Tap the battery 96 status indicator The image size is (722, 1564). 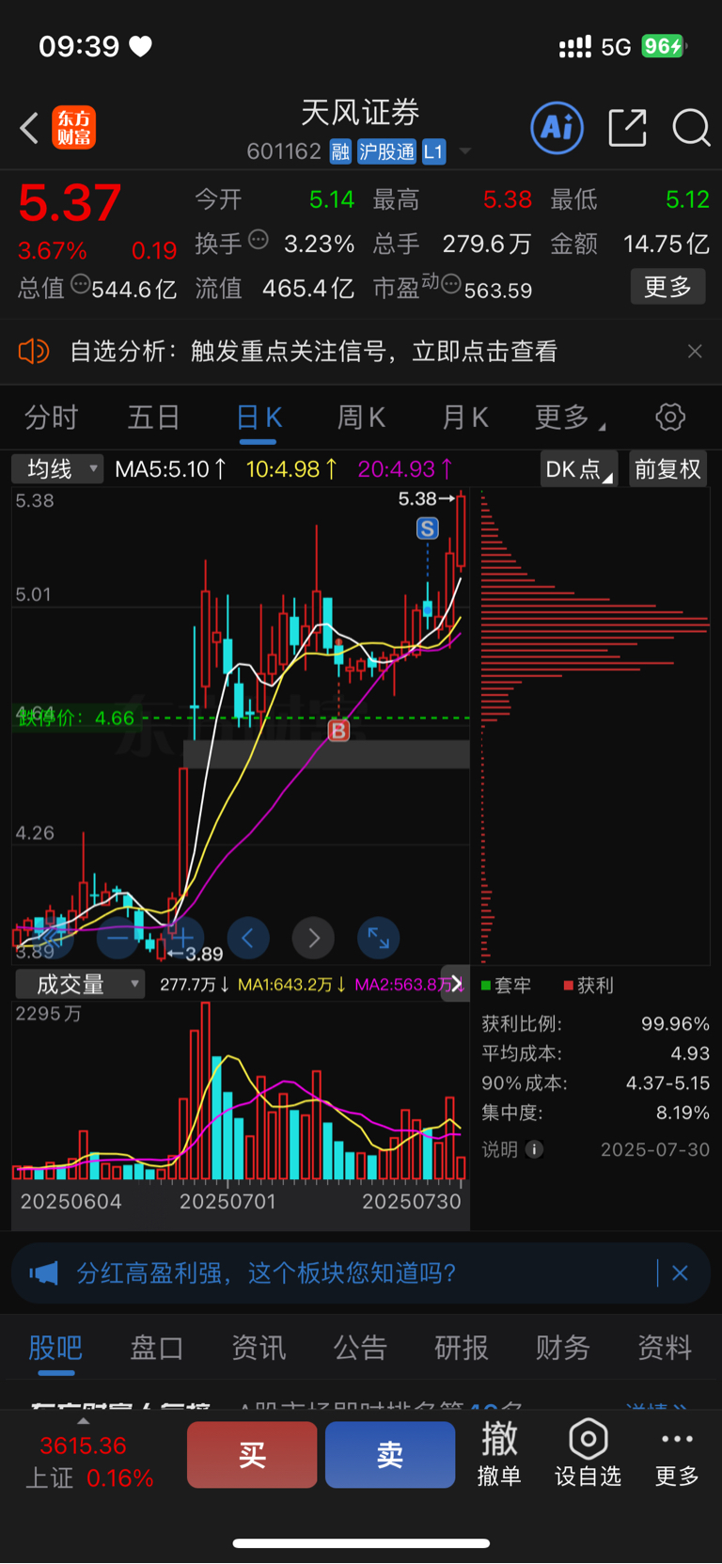tap(665, 46)
